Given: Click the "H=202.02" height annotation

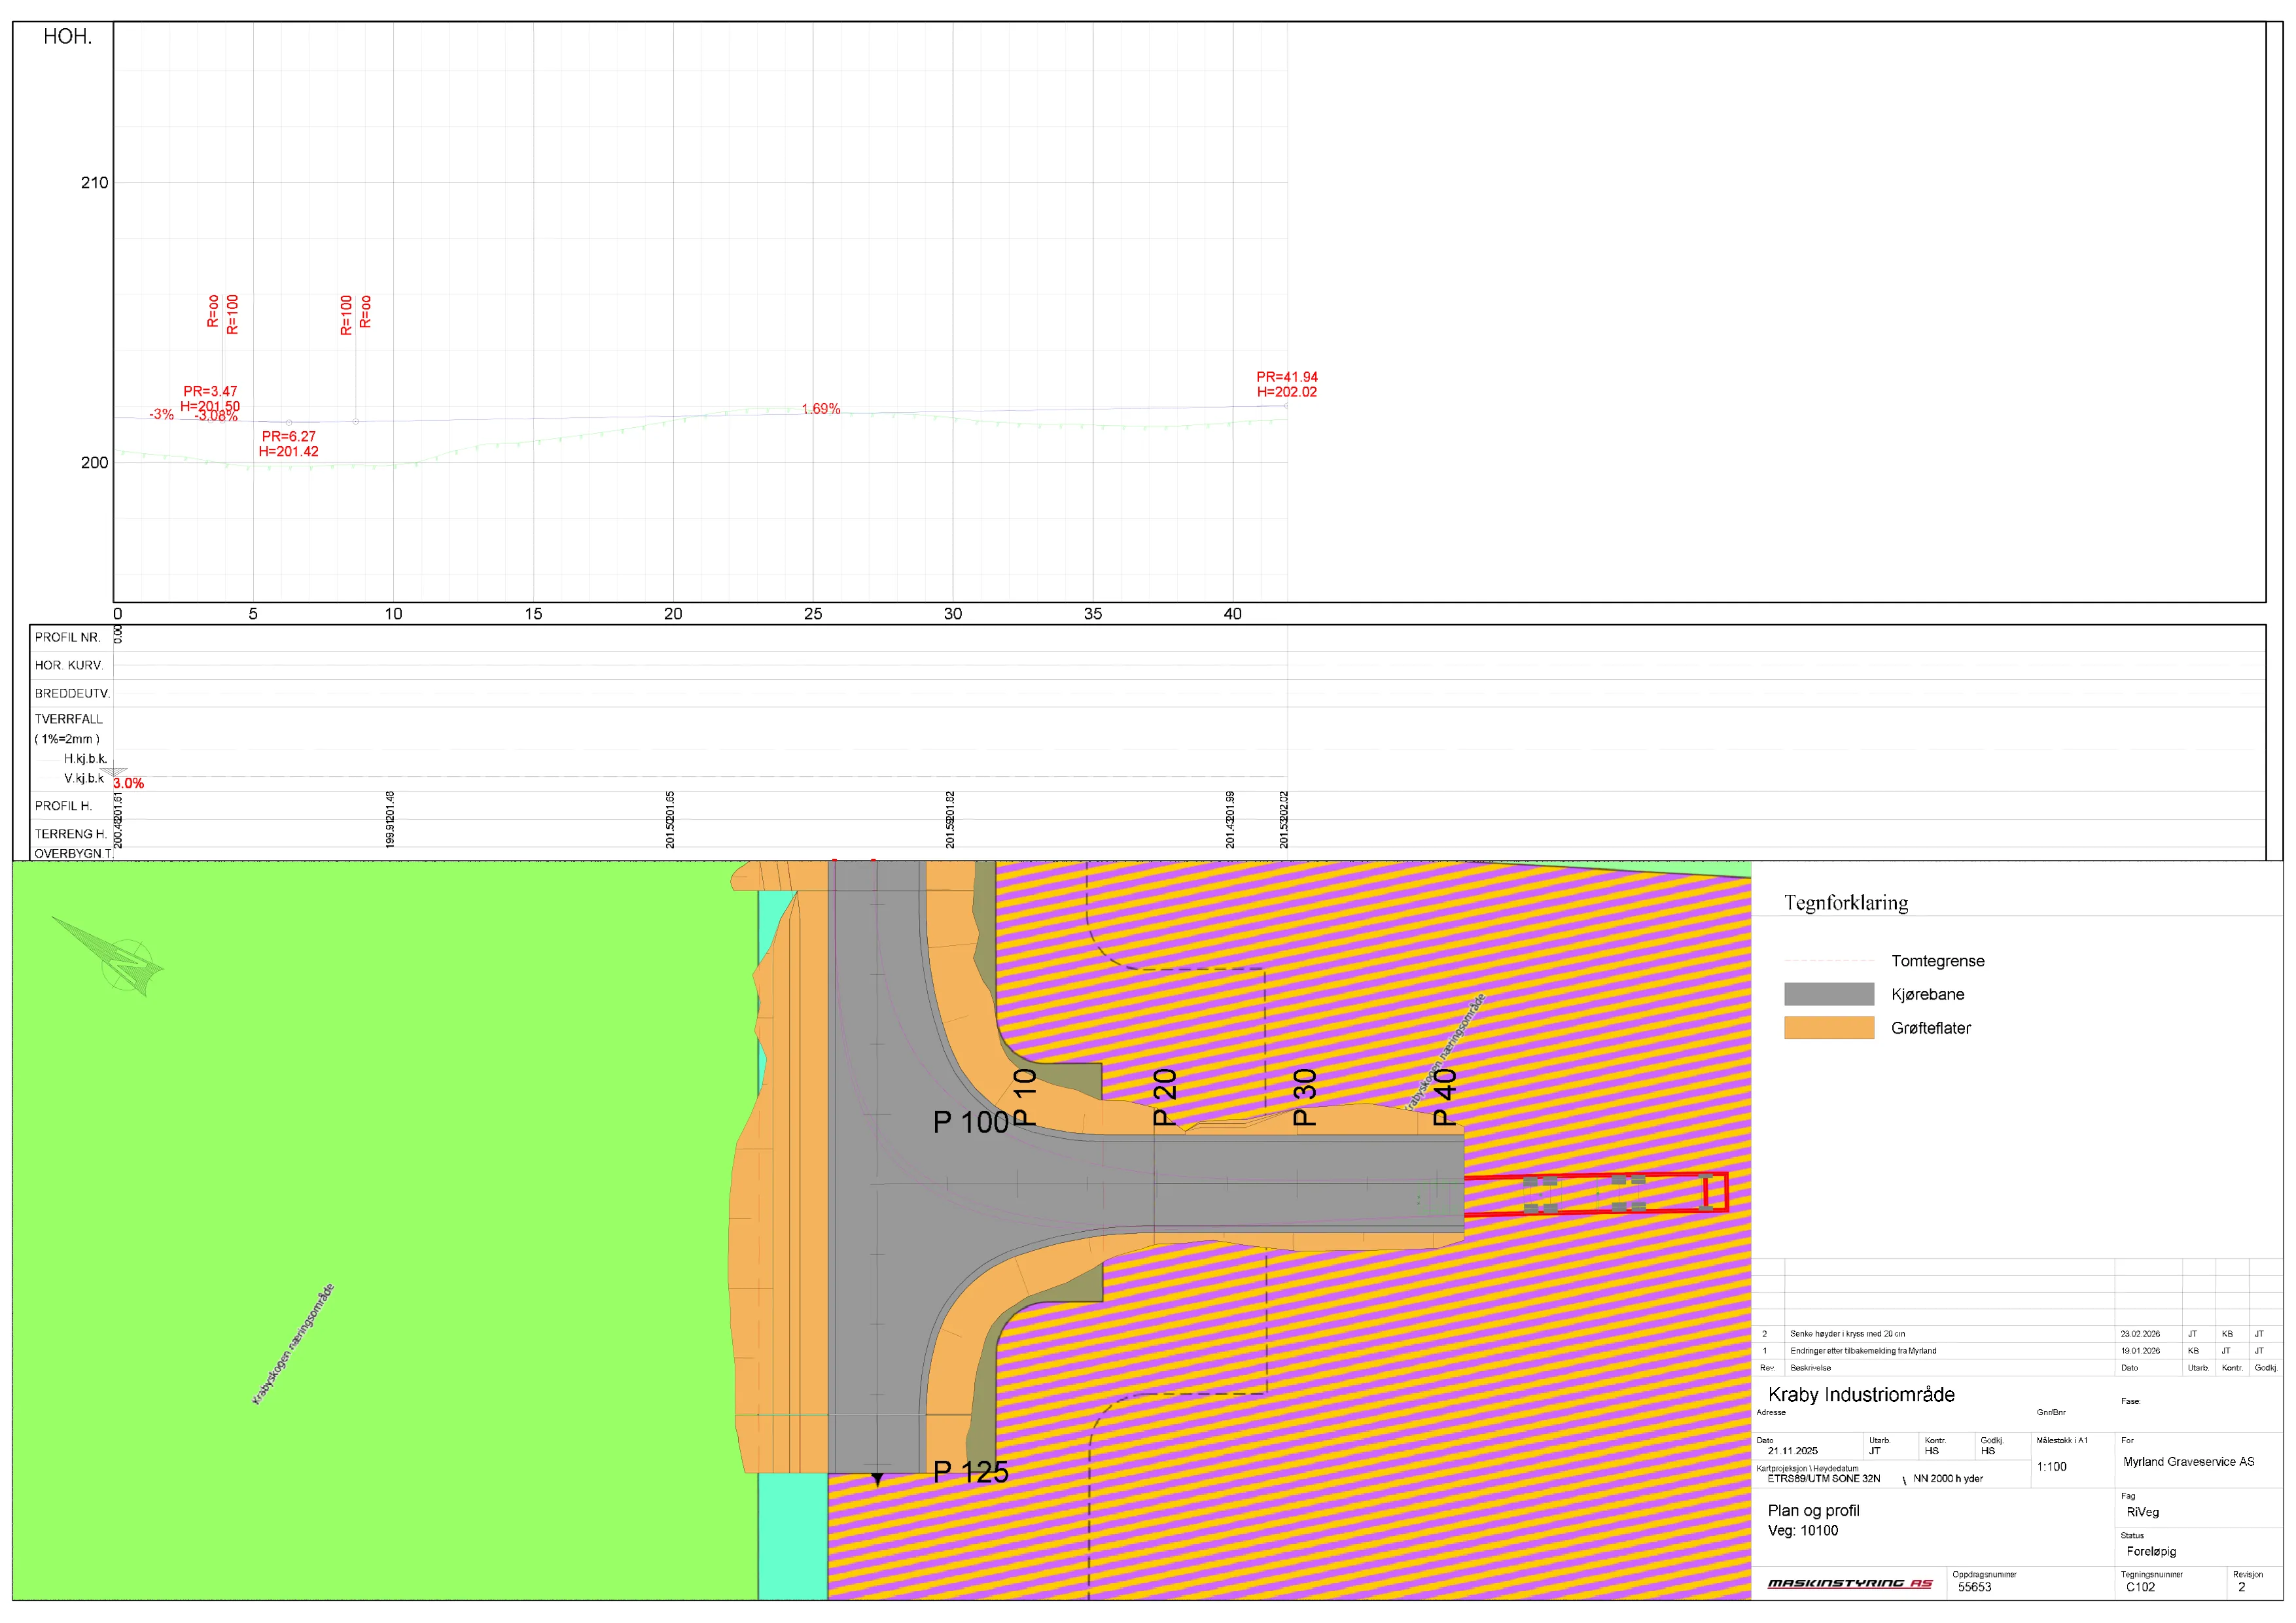Looking at the screenshot, I should tap(1287, 392).
